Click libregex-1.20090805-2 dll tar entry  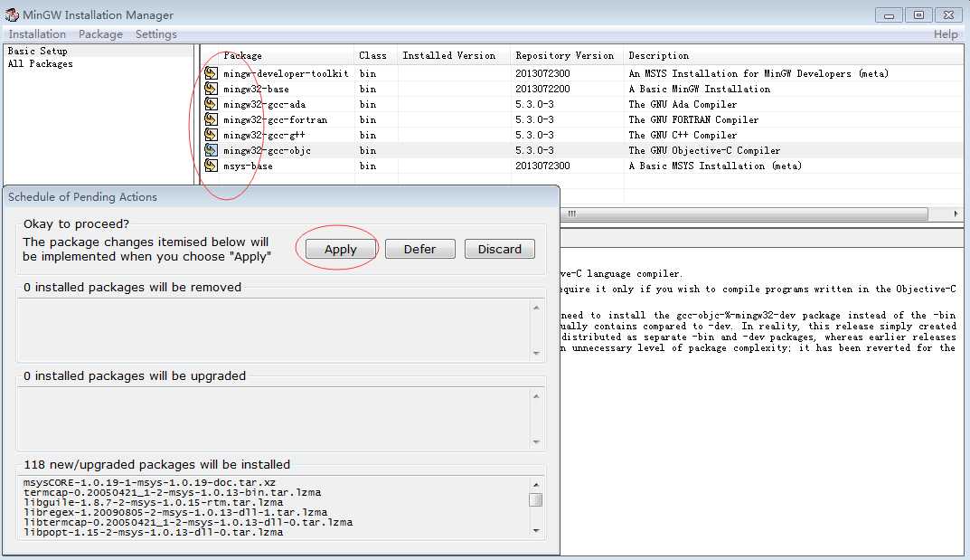point(175,512)
